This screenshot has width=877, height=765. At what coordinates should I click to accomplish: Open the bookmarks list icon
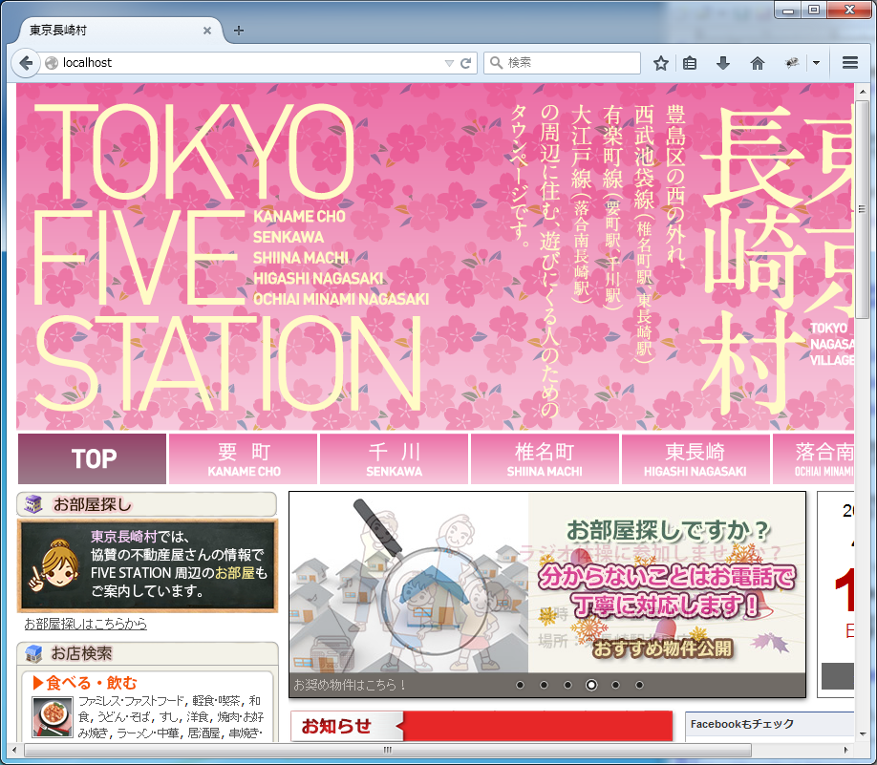(x=691, y=63)
